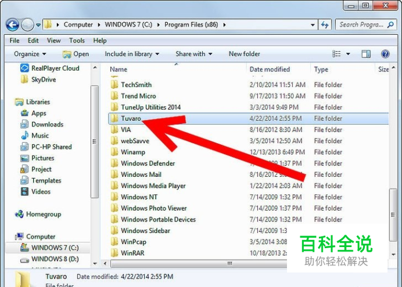The height and width of the screenshot is (287, 402).
Task: Select the TechSmith folder icon
Action: coord(114,85)
